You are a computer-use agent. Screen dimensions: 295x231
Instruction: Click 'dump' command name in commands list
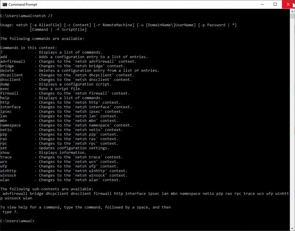5,84
